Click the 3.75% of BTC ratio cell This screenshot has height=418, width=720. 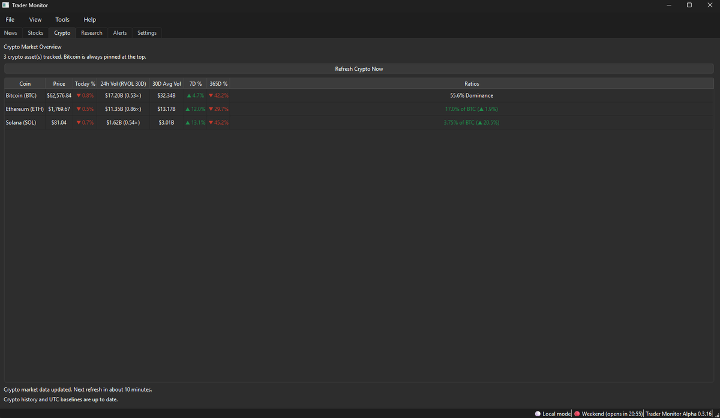[x=472, y=123]
